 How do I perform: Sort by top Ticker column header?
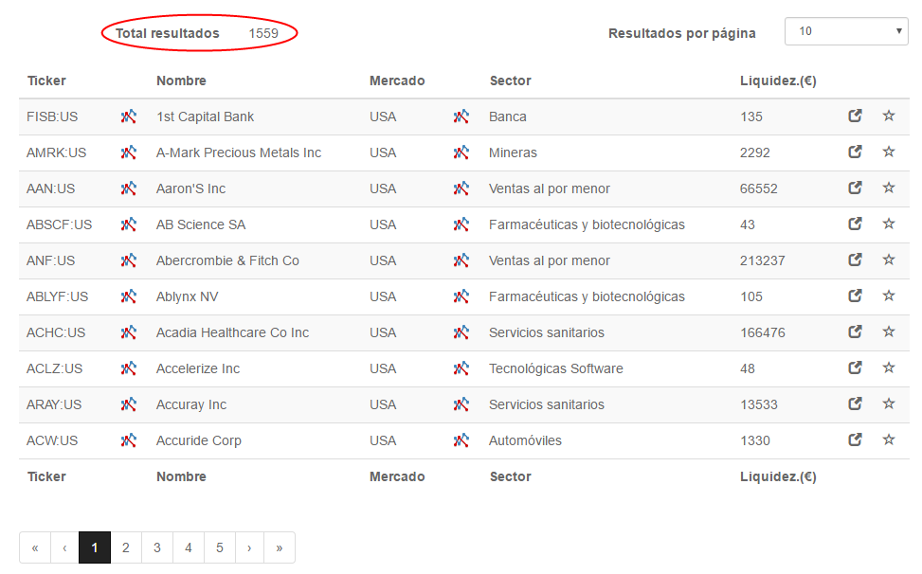[x=46, y=81]
